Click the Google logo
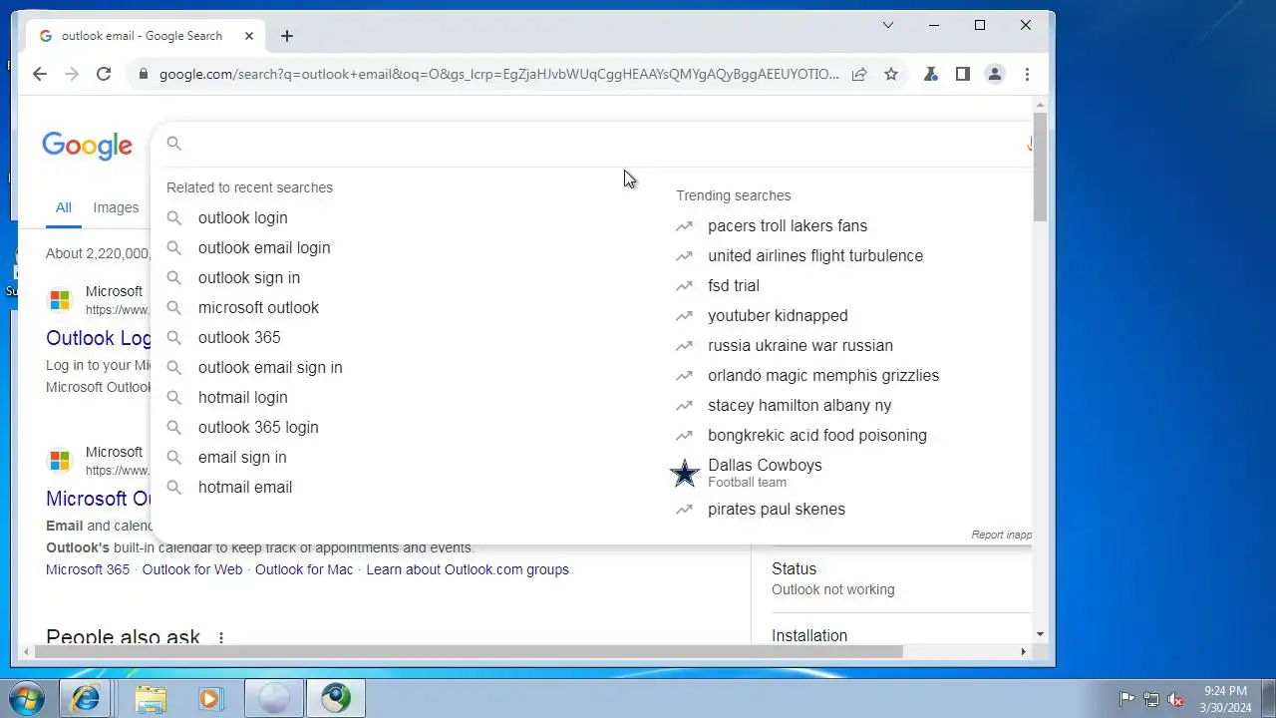1276x718 pixels. click(x=87, y=146)
